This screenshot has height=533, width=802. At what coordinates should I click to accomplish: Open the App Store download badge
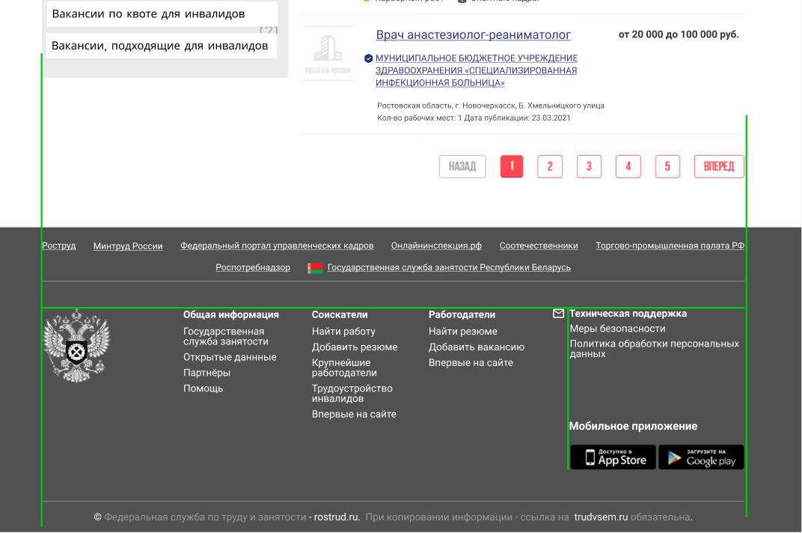pos(612,457)
